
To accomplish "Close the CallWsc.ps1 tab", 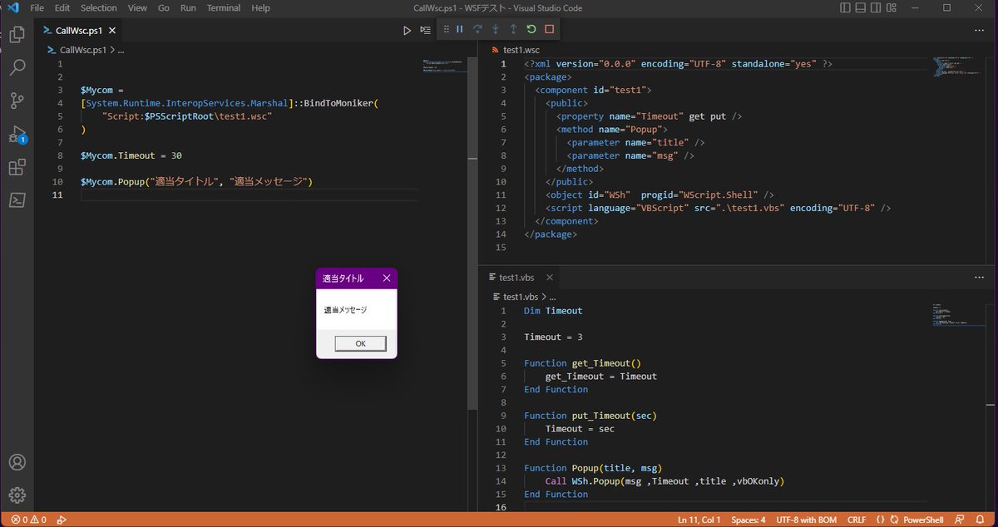I will [x=112, y=30].
